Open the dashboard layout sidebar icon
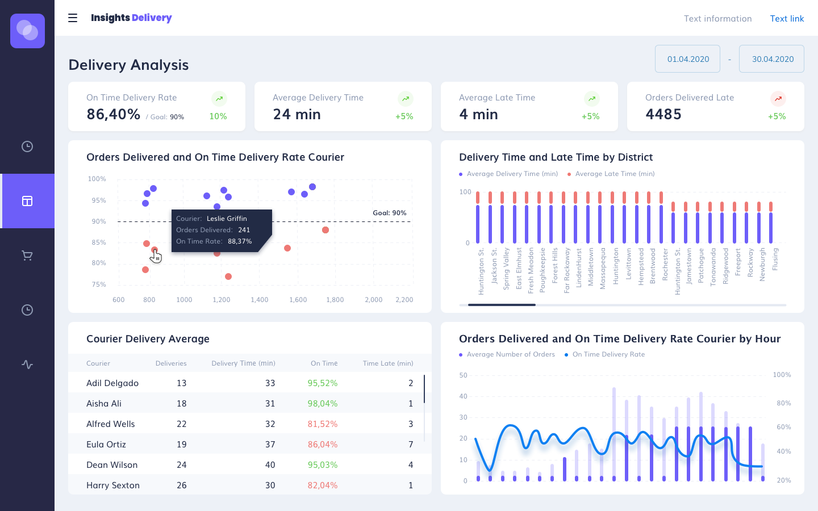 pyautogui.click(x=27, y=201)
